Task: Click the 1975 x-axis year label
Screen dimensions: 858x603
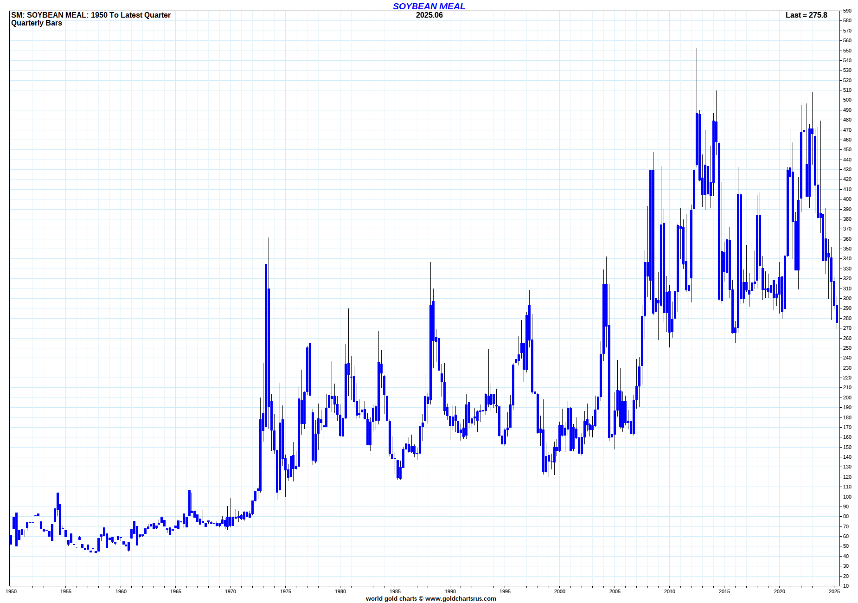Action: pos(286,591)
